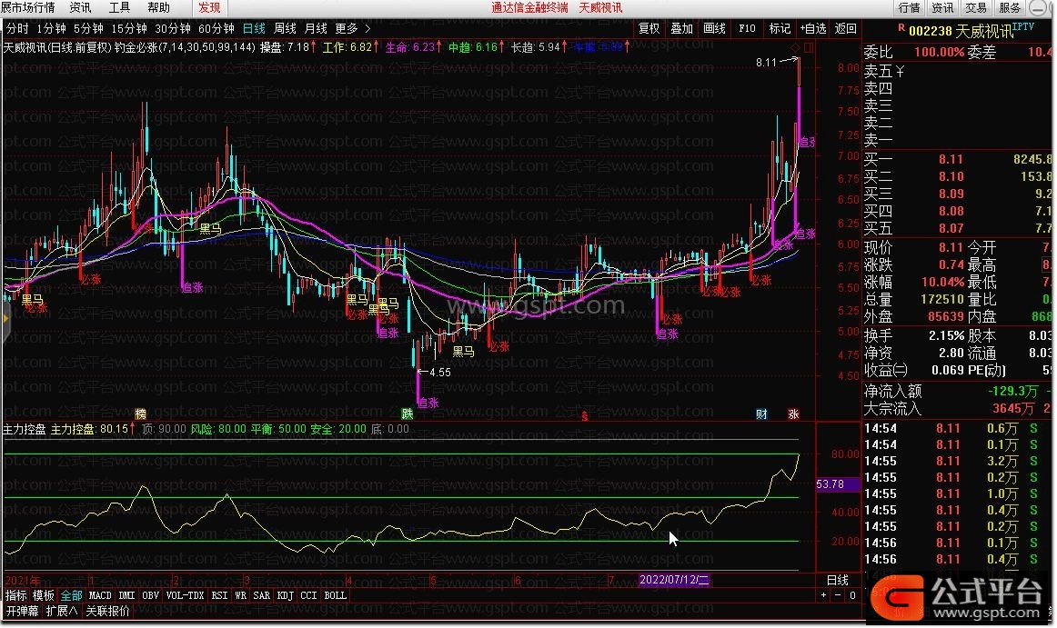Open the 资讯 menu in menu bar
The image size is (1057, 628).
pyautogui.click(x=80, y=7)
